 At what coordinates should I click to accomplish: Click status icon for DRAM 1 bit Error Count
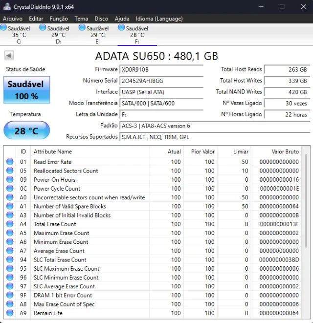(10, 295)
